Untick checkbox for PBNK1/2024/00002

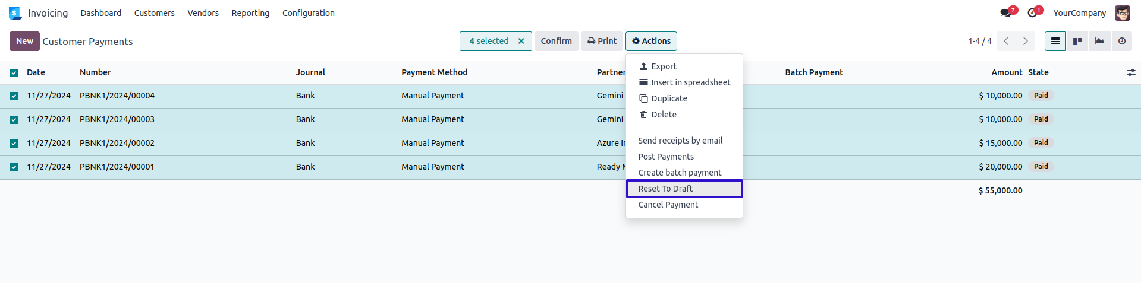point(14,144)
